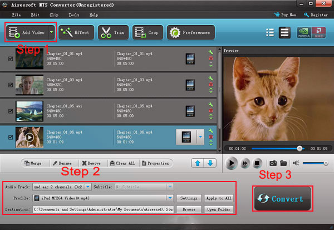The image size is (334, 230).
Task: Open the Profile dropdown
Action: 170,198
